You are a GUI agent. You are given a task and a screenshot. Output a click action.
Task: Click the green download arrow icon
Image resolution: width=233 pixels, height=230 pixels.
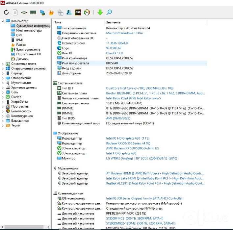pyautogui.click(x=100, y=12)
